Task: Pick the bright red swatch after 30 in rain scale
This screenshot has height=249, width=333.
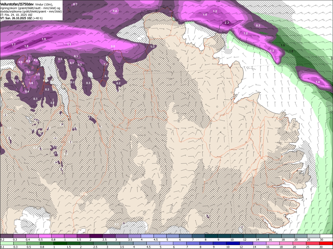Action: pos(326,243)
